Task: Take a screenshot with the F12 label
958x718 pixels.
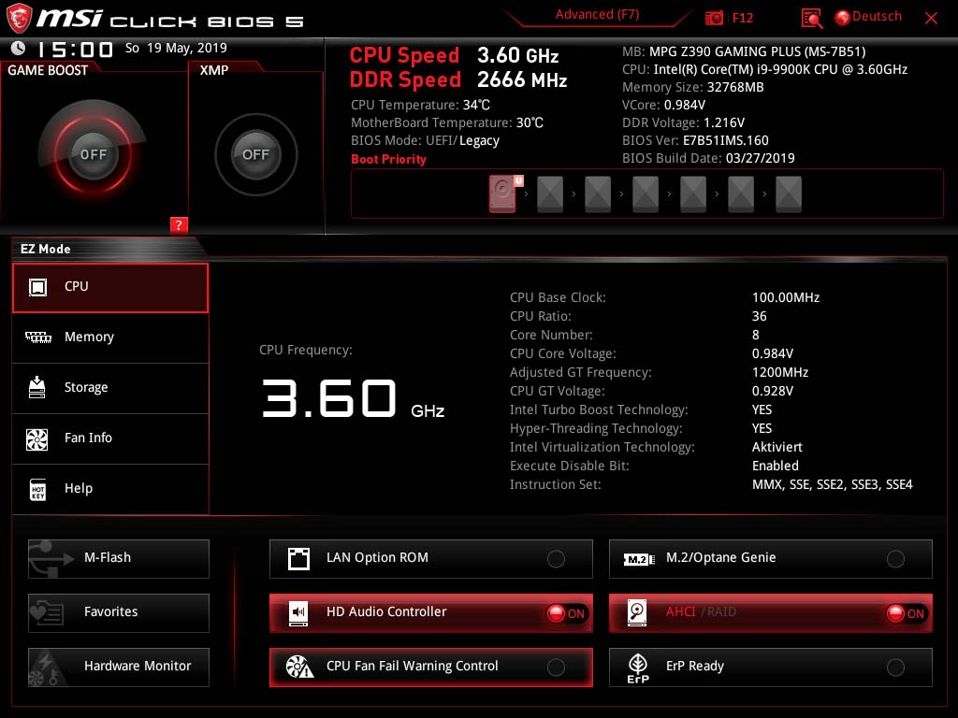Action: (x=742, y=18)
